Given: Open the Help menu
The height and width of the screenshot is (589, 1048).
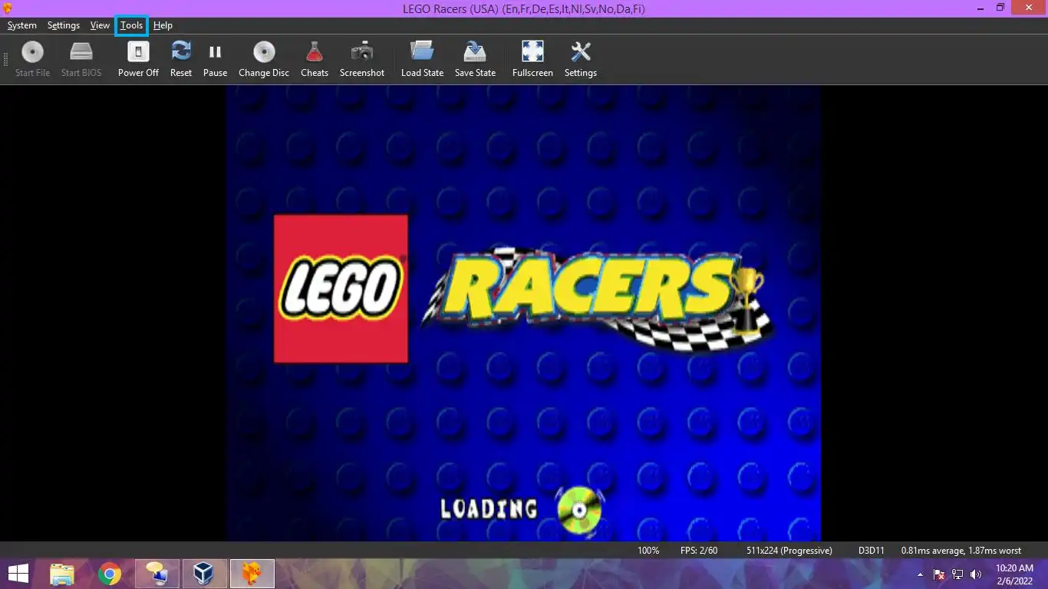Looking at the screenshot, I should click(x=163, y=25).
